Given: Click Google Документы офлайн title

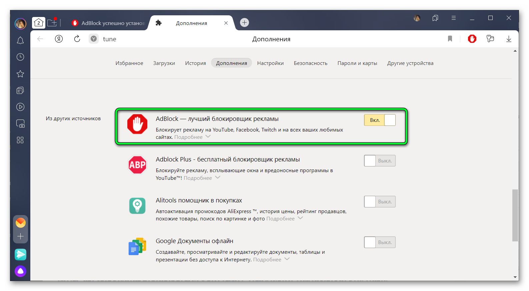Looking at the screenshot, I should pos(194,241).
